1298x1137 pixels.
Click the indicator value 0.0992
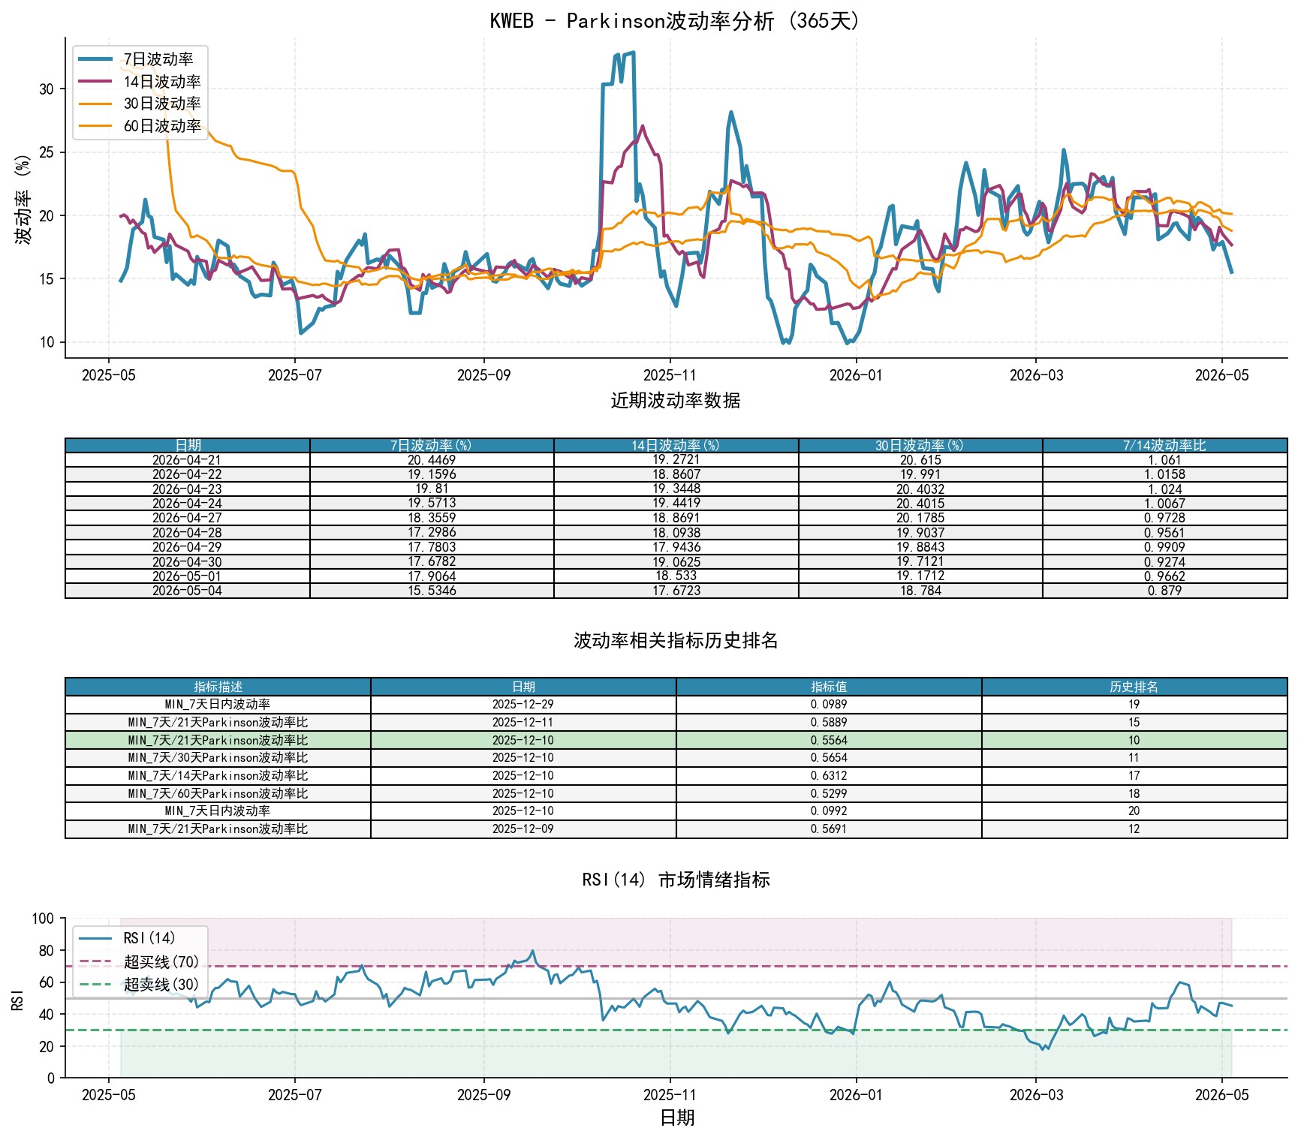tap(829, 811)
